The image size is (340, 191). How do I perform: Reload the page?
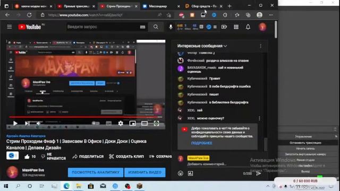[x=29, y=15]
